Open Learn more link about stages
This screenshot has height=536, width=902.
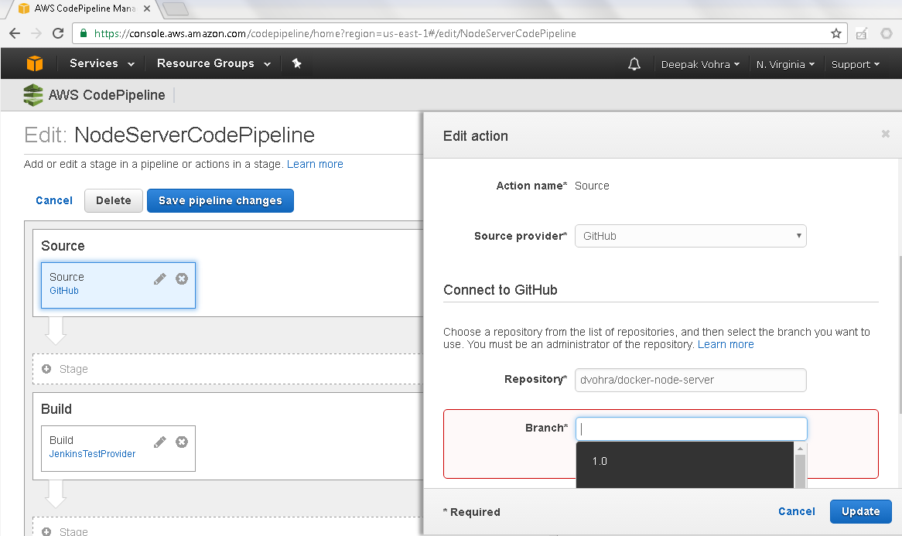pos(315,164)
